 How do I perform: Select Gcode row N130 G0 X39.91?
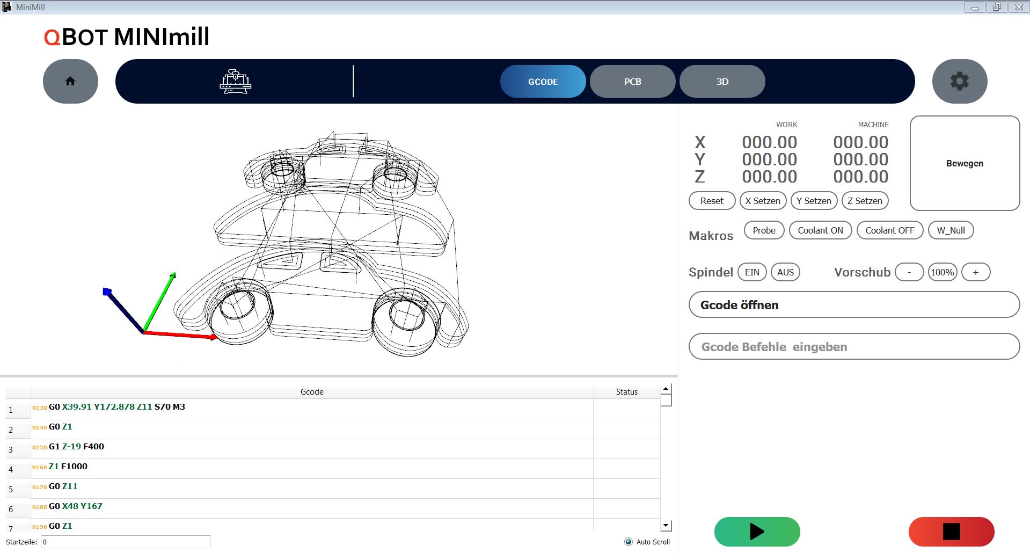pos(311,409)
